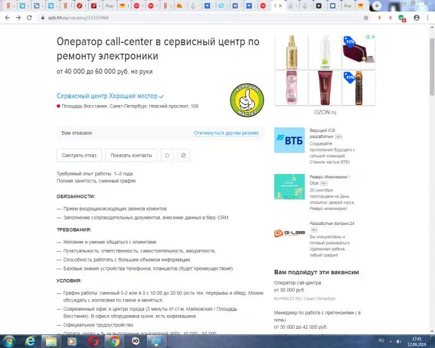Open the Windows Start menu
Viewport: 435px width, 348px height.
coord(9,341)
